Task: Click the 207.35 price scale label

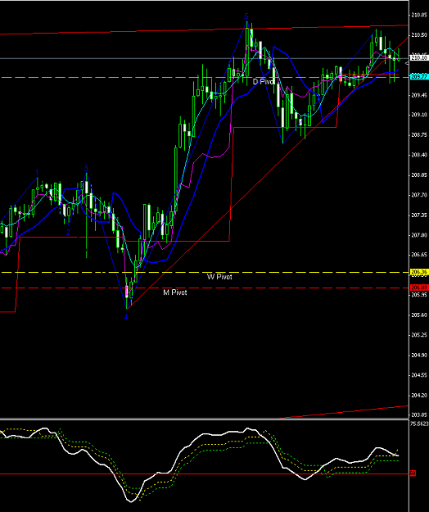Action: pyautogui.click(x=419, y=215)
